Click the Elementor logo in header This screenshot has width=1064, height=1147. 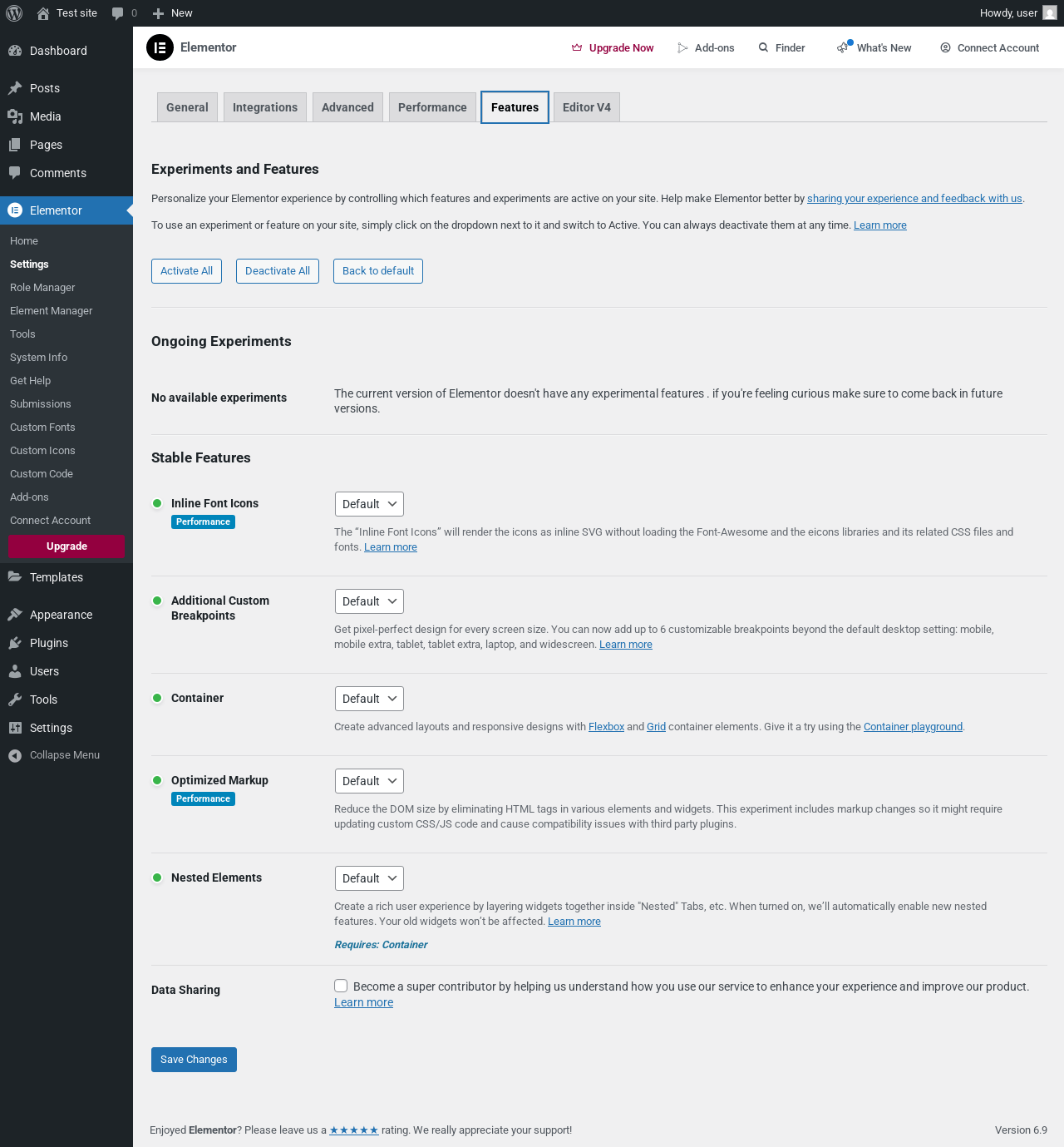tap(160, 47)
